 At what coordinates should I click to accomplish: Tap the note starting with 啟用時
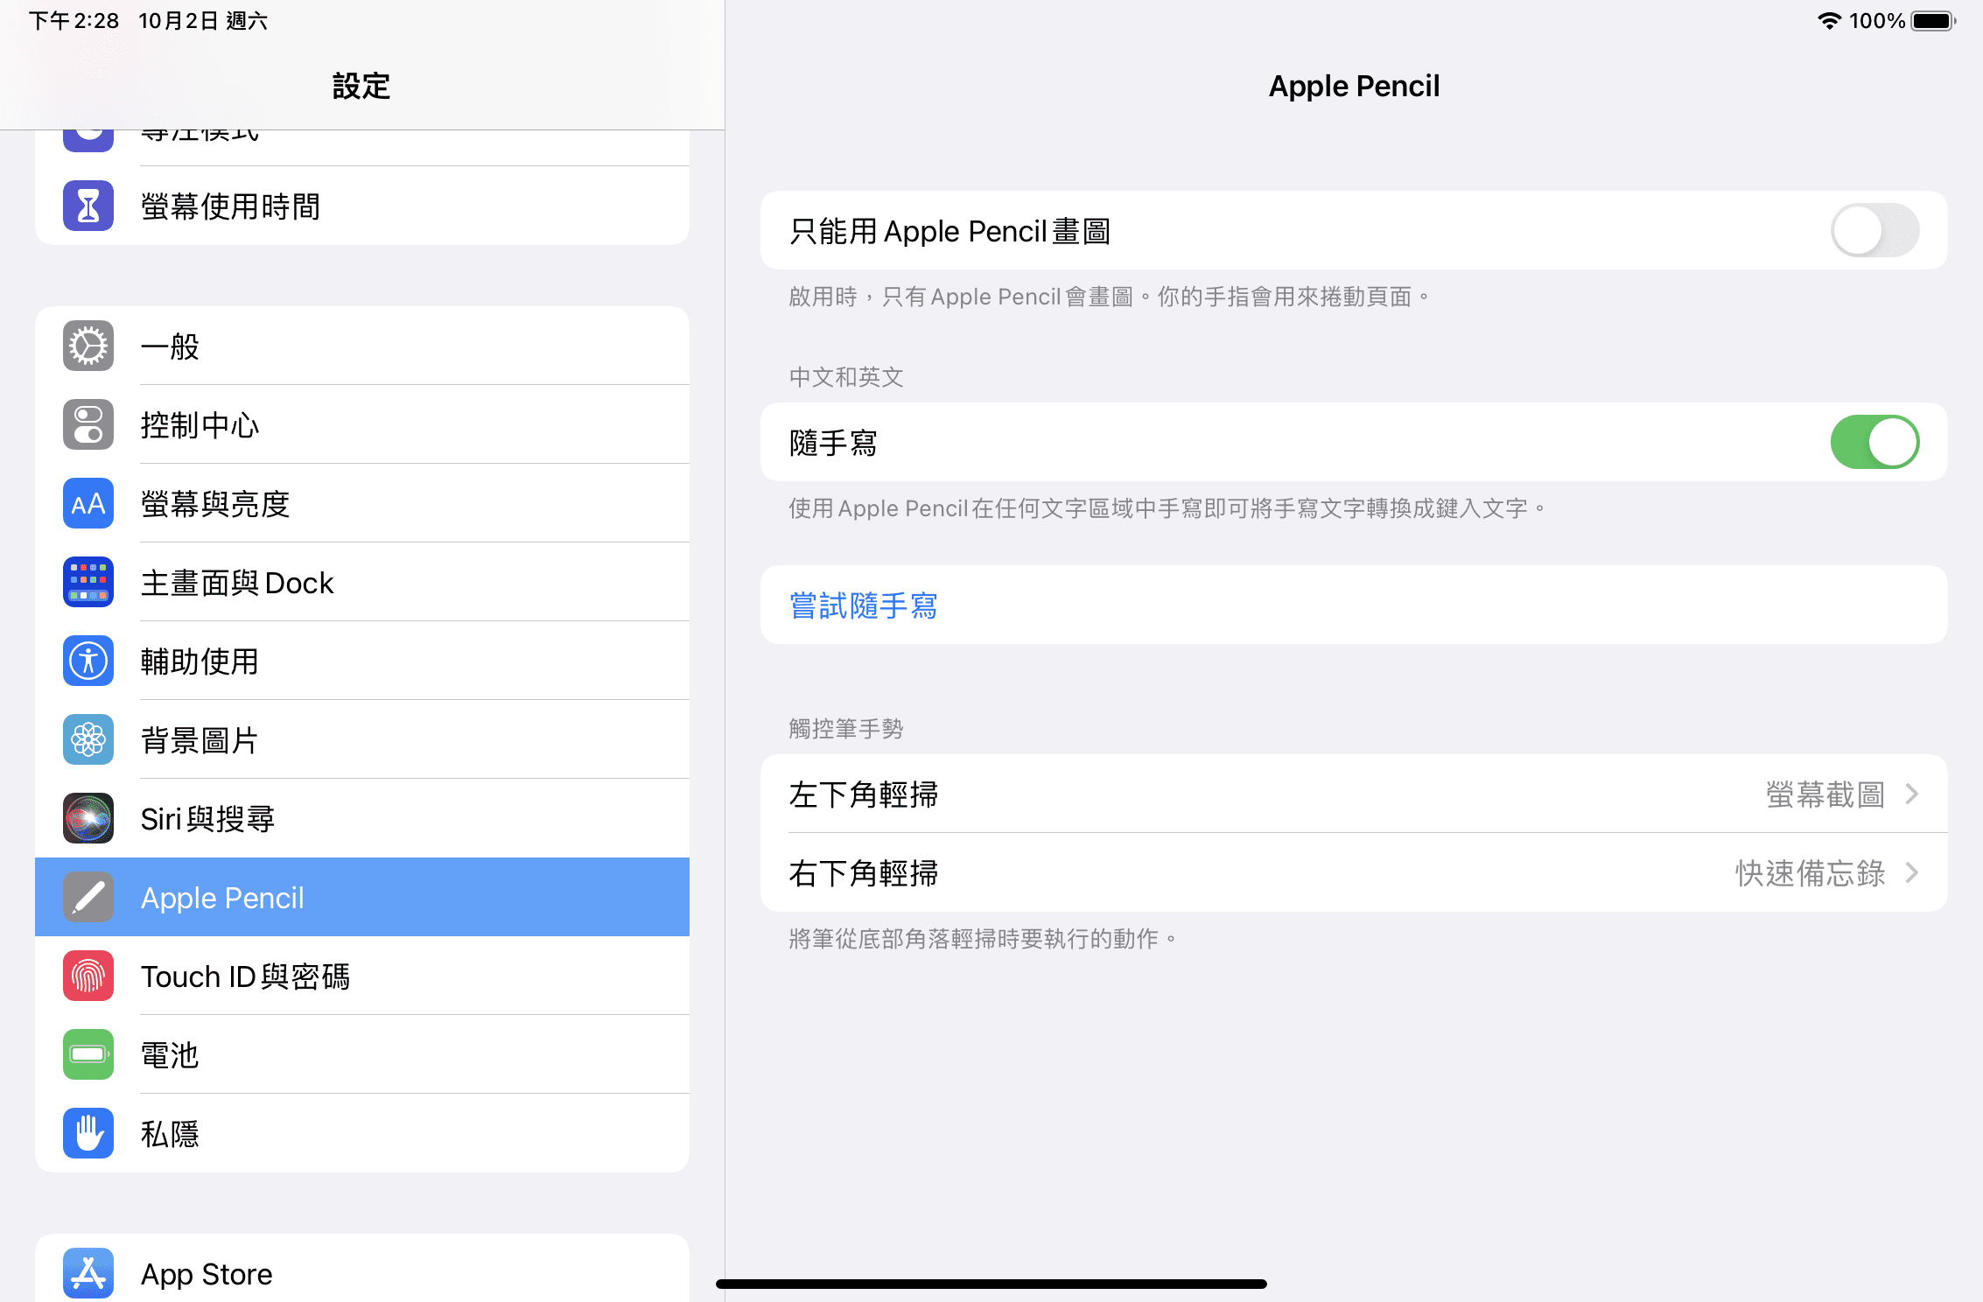click(1110, 297)
